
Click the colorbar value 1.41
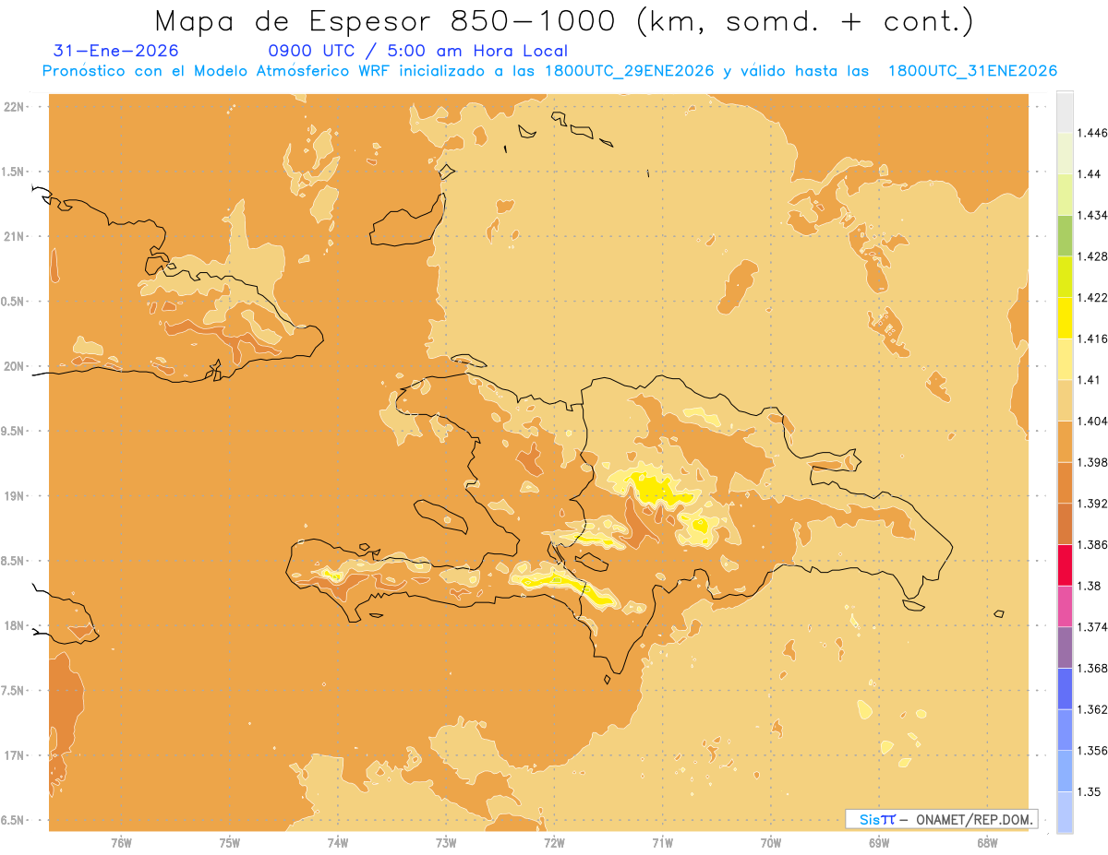tap(1090, 380)
